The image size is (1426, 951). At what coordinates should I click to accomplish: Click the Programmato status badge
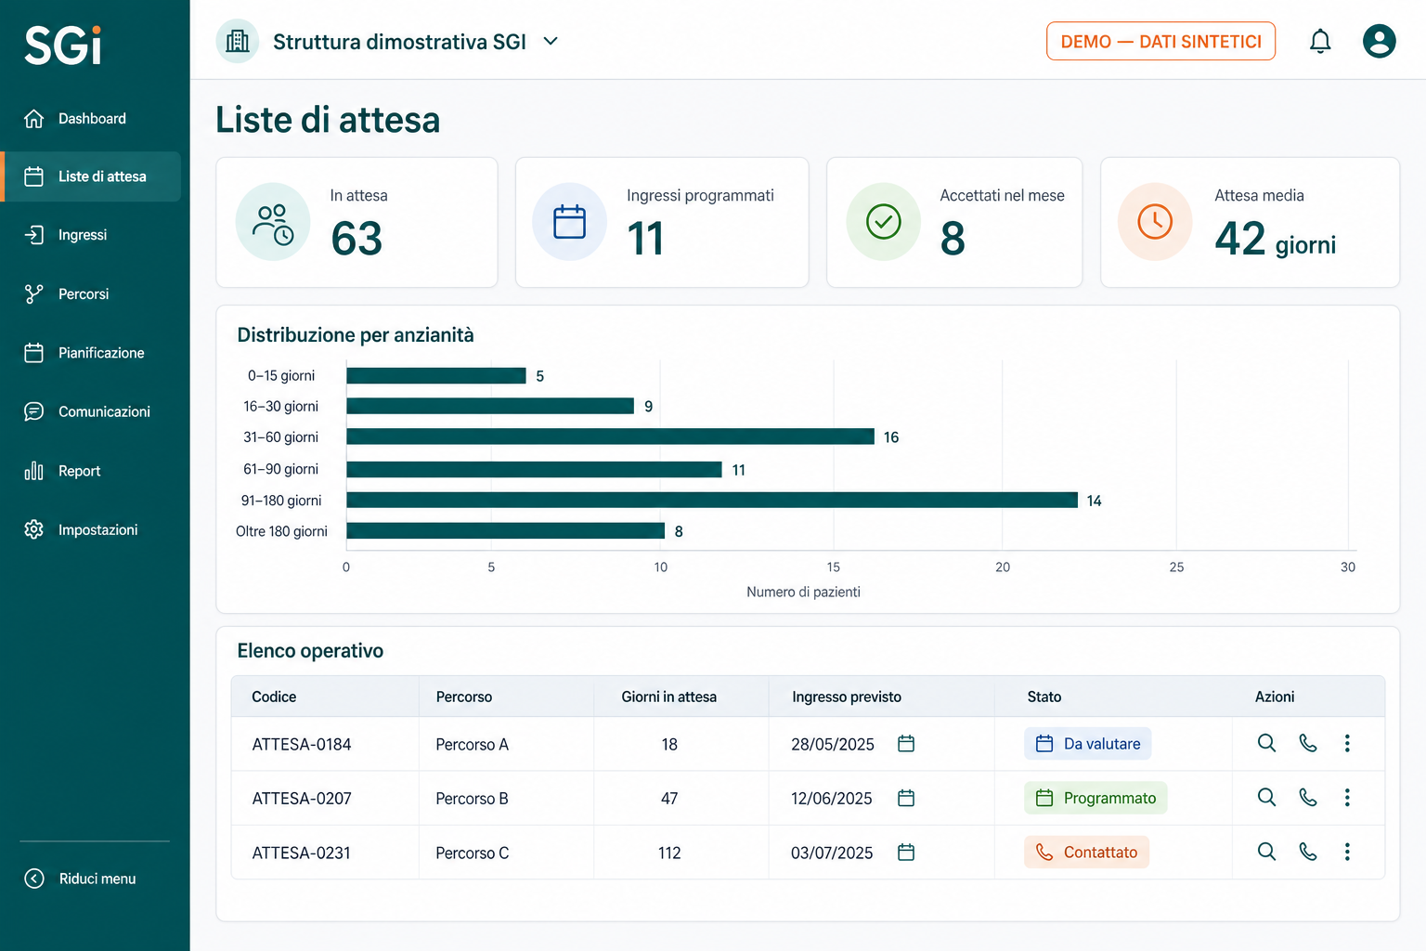click(1095, 798)
